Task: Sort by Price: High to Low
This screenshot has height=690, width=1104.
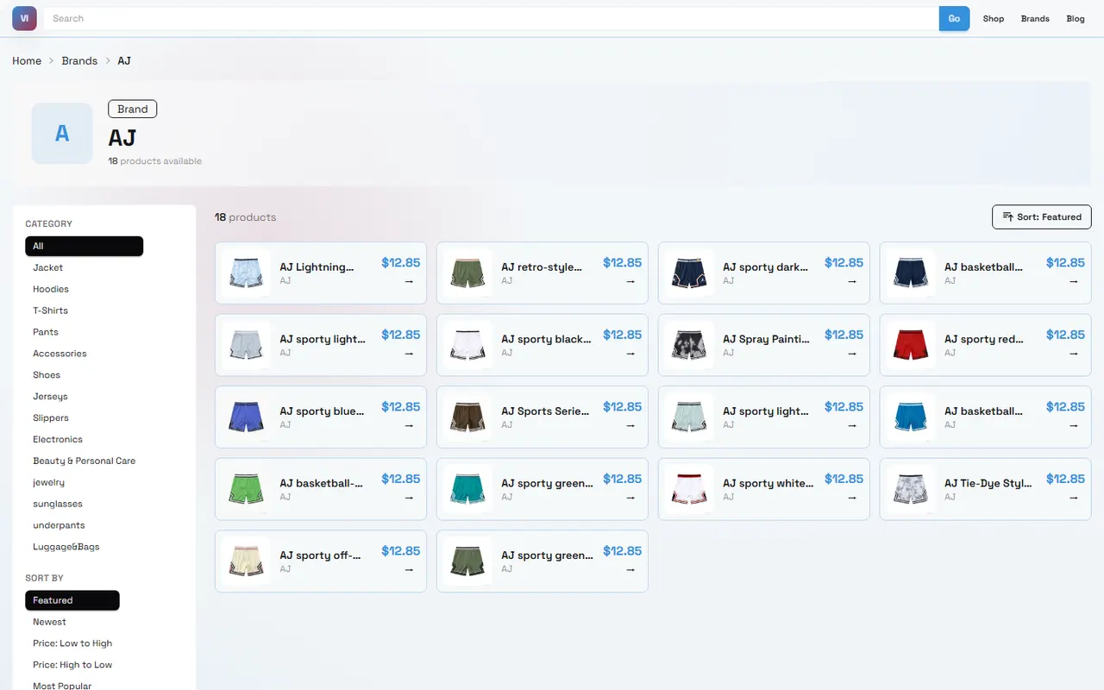Action: pyautogui.click(x=72, y=665)
